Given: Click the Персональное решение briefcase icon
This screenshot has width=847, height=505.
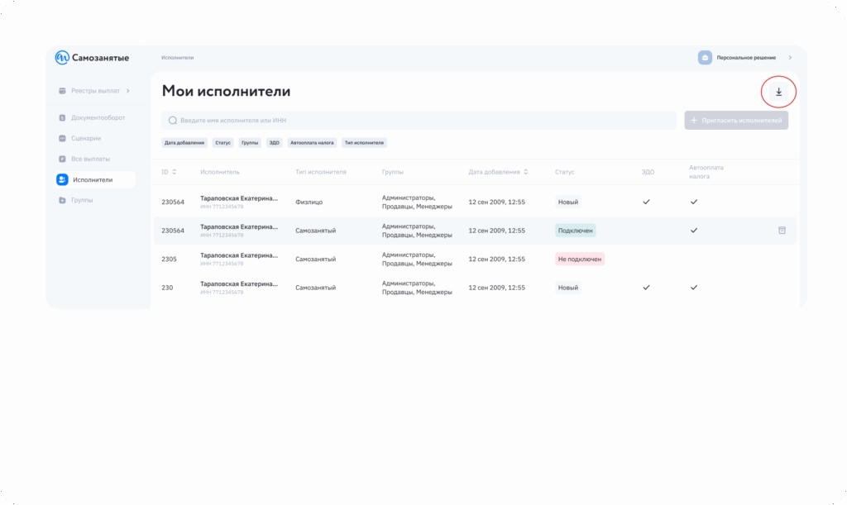Looking at the screenshot, I should pyautogui.click(x=705, y=58).
